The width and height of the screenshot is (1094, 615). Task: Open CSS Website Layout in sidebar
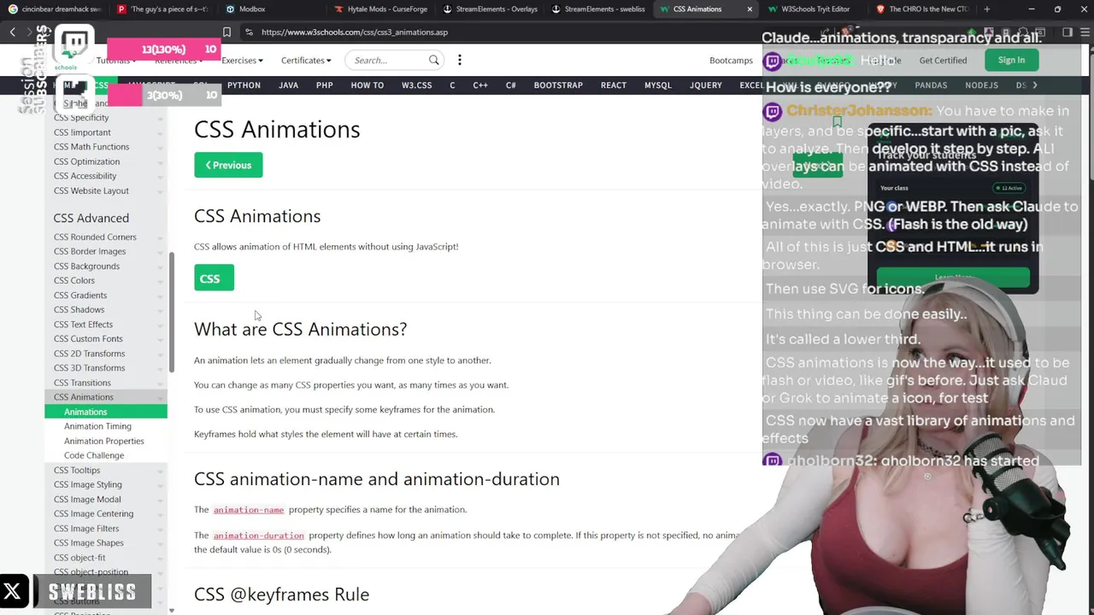[x=91, y=190]
